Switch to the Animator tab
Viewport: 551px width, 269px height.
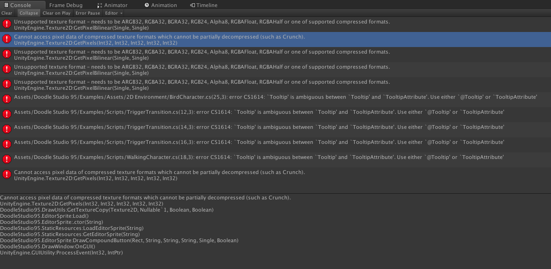(112, 5)
